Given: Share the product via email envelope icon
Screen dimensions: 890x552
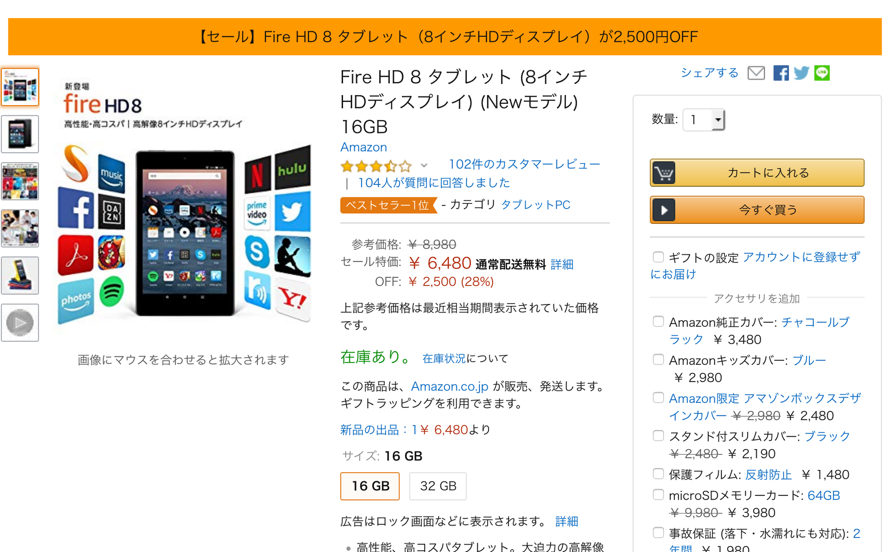Looking at the screenshot, I should click(x=756, y=73).
